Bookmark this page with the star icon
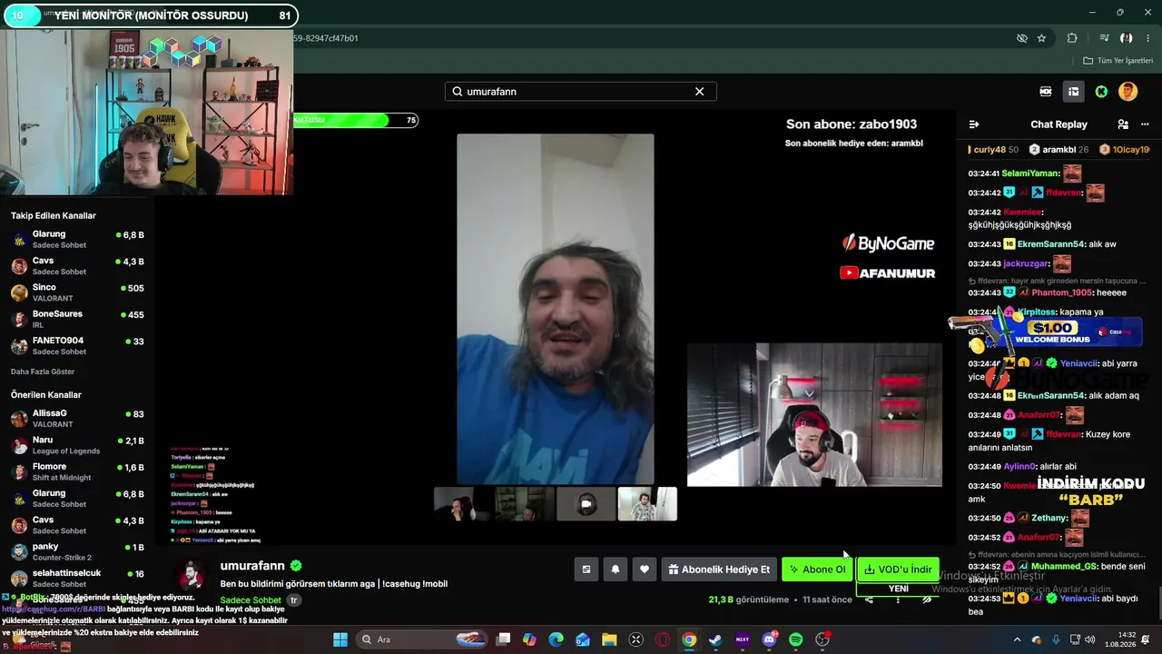Screen dimensions: 1162x654 pos(1041,38)
